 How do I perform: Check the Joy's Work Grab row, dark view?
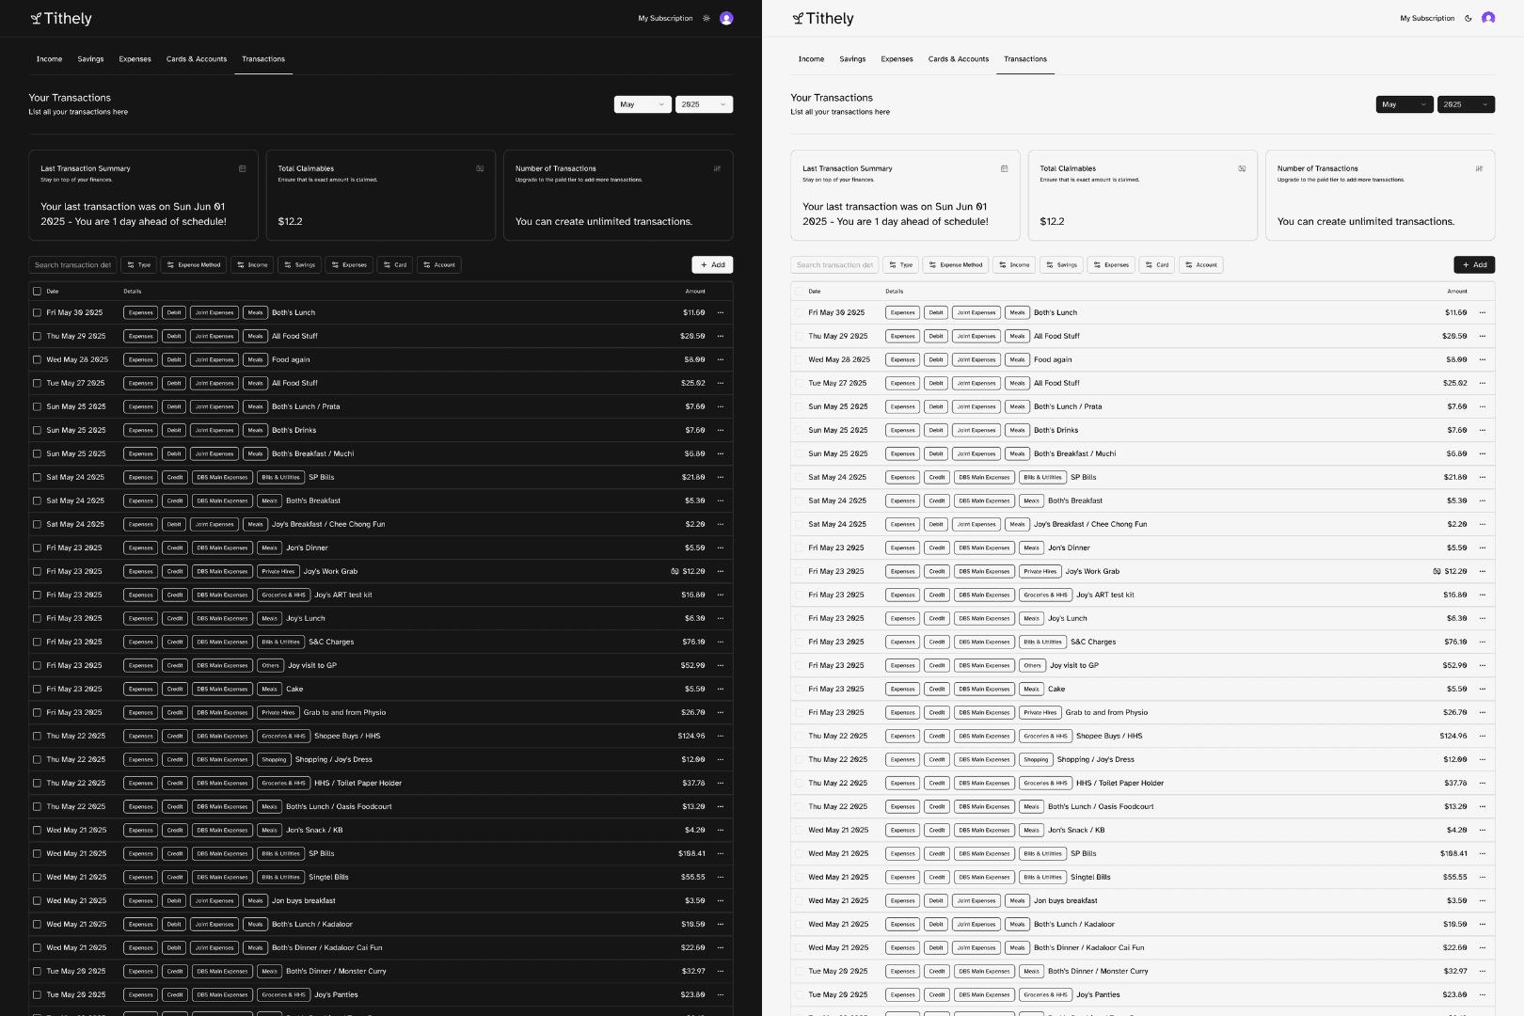pyautogui.click(x=37, y=571)
